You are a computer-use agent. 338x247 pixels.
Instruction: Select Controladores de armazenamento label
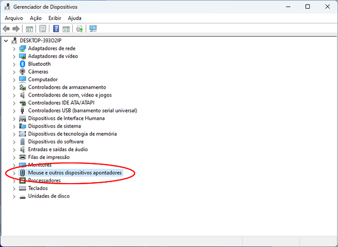coord(67,87)
